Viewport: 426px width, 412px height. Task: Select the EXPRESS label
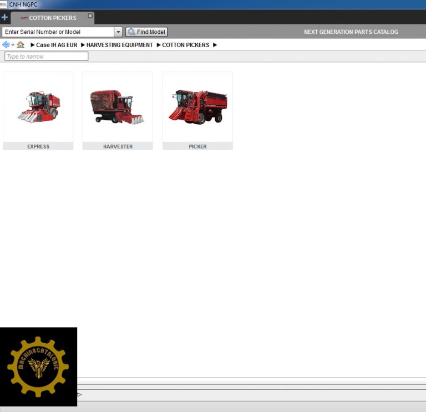click(x=38, y=146)
